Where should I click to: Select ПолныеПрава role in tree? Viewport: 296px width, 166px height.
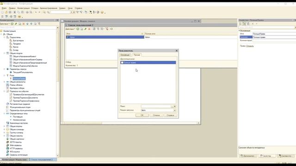[x=19, y=79]
